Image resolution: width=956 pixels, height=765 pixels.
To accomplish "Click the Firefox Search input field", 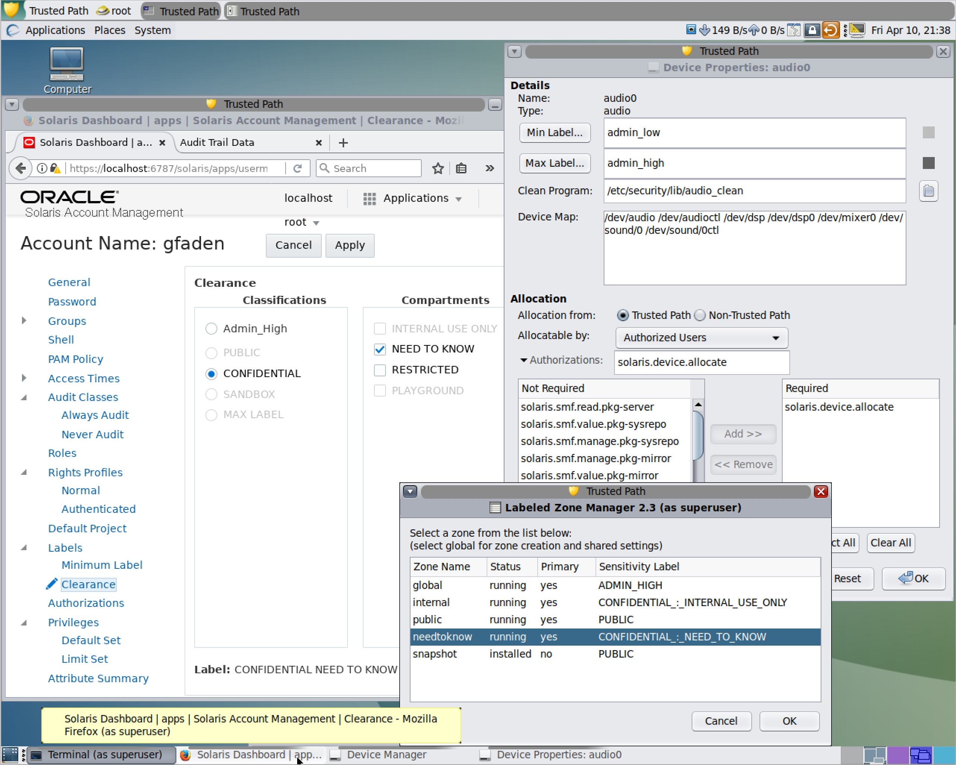I will (368, 169).
